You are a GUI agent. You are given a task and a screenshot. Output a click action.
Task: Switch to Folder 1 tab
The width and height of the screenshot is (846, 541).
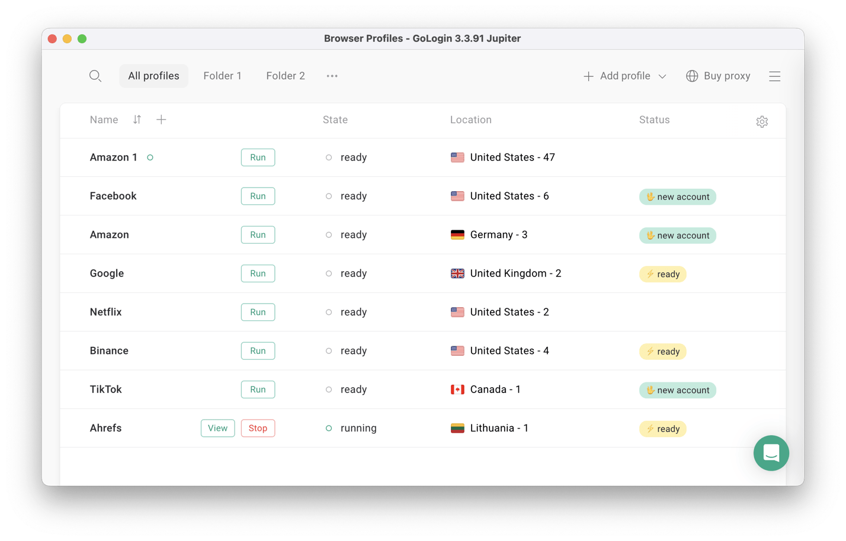pos(222,76)
